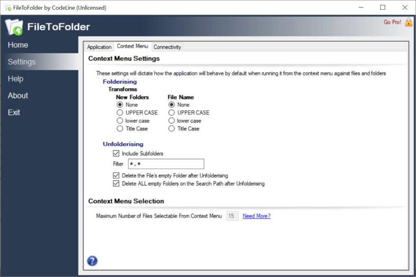Image resolution: width=416 pixels, height=277 pixels.
Task: Toggle Delete ALL empty Folders checkbox
Action: [116, 184]
